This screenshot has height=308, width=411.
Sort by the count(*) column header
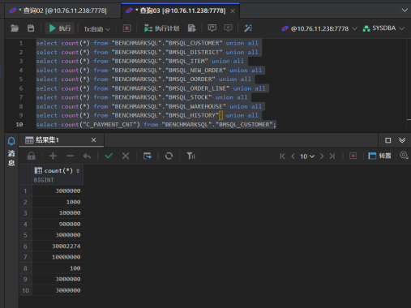click(58, 171)
